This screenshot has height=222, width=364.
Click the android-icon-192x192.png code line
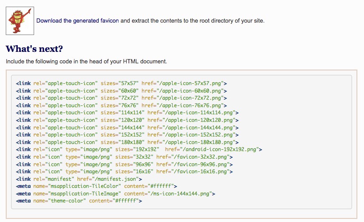pos(139,149)
